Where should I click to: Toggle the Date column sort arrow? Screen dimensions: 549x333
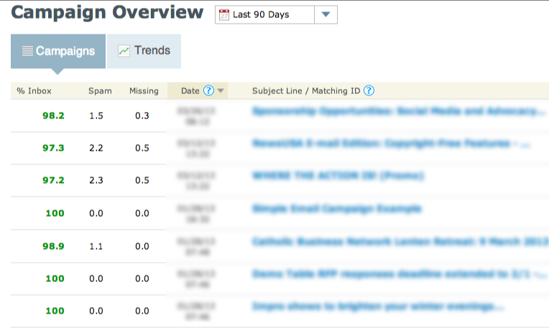pyautogui.click(x=221, y=90)
